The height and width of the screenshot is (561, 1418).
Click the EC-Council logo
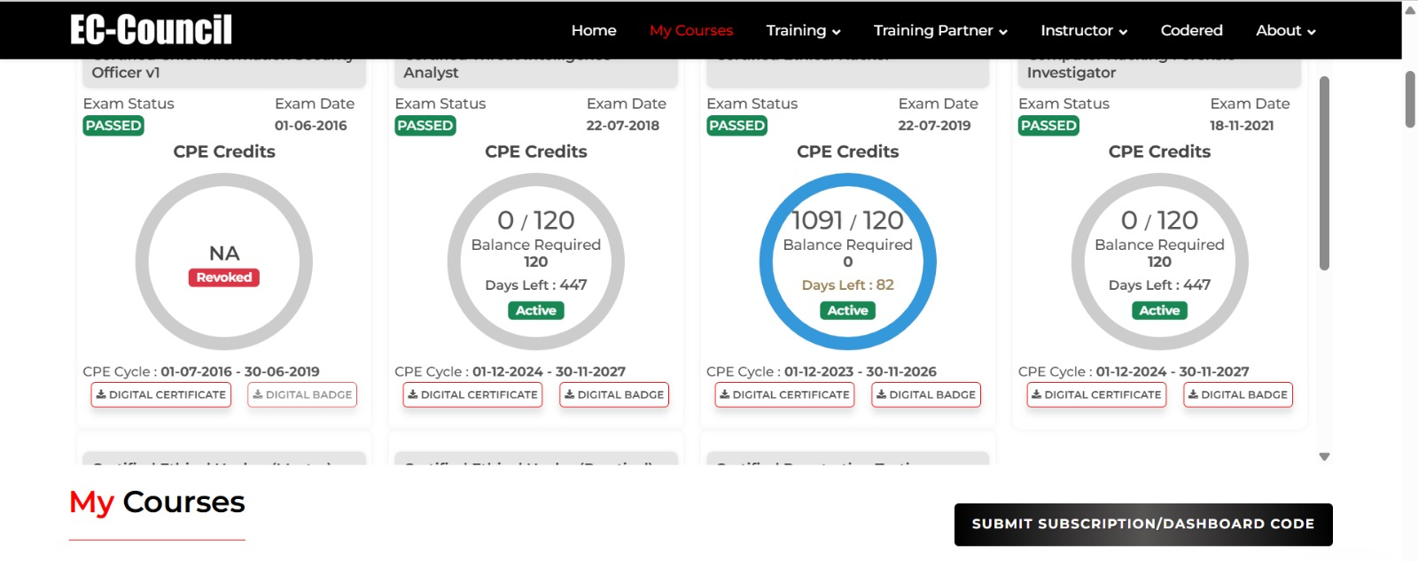coord(152,30)
